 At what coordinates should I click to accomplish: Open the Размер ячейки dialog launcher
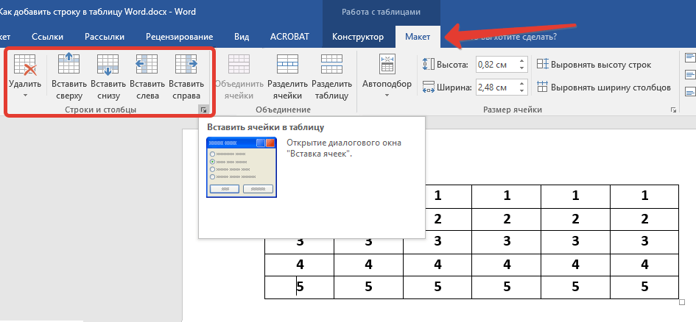coord(673,110)
